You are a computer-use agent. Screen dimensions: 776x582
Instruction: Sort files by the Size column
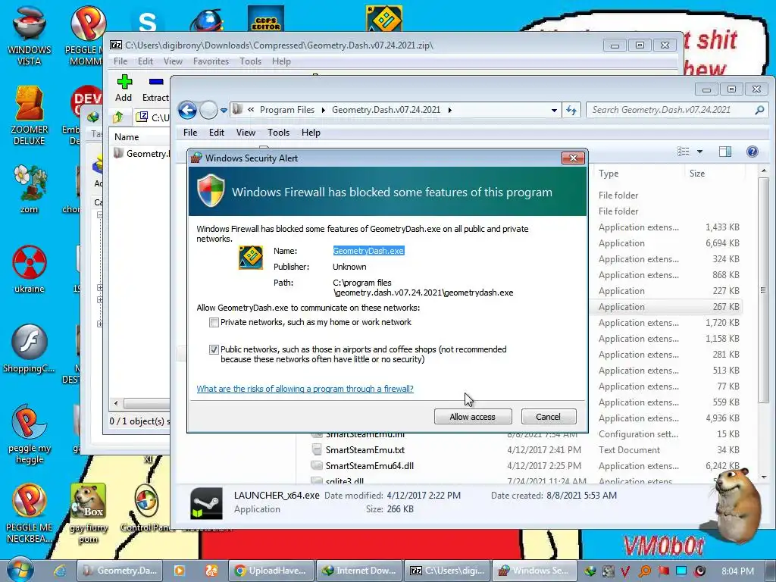[x=697, y=174]
